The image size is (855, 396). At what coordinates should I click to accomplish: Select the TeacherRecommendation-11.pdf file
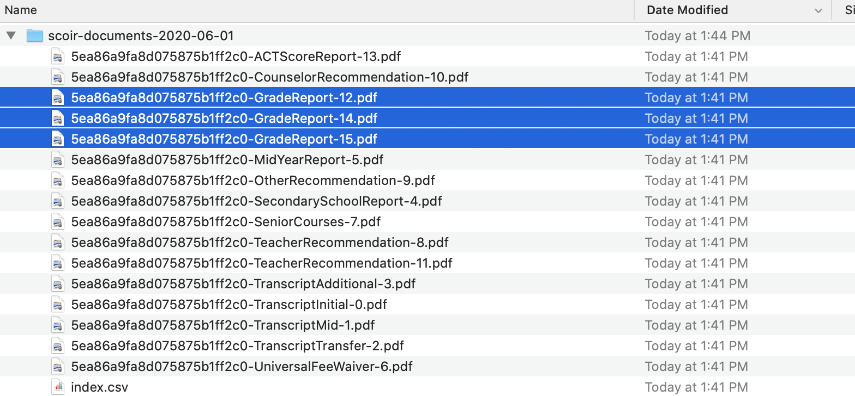(262, 263)
